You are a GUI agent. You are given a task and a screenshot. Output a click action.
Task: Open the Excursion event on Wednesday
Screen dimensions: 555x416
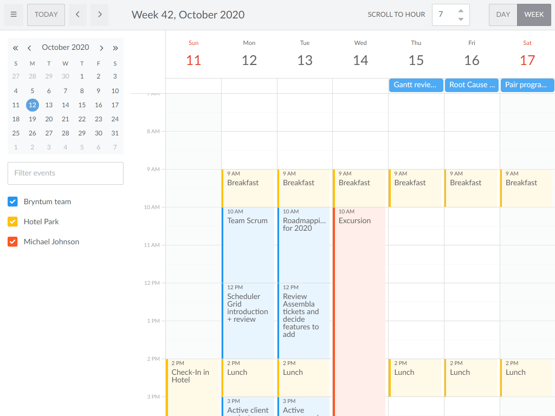click(360, 244)
